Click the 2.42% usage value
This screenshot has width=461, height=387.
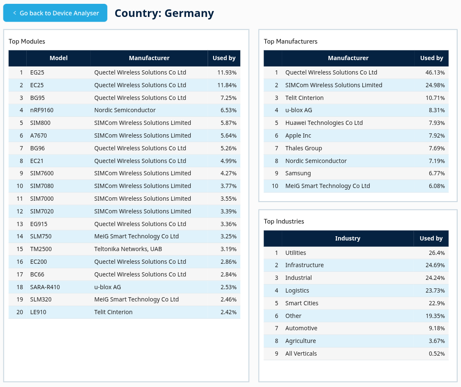[228, 312]
